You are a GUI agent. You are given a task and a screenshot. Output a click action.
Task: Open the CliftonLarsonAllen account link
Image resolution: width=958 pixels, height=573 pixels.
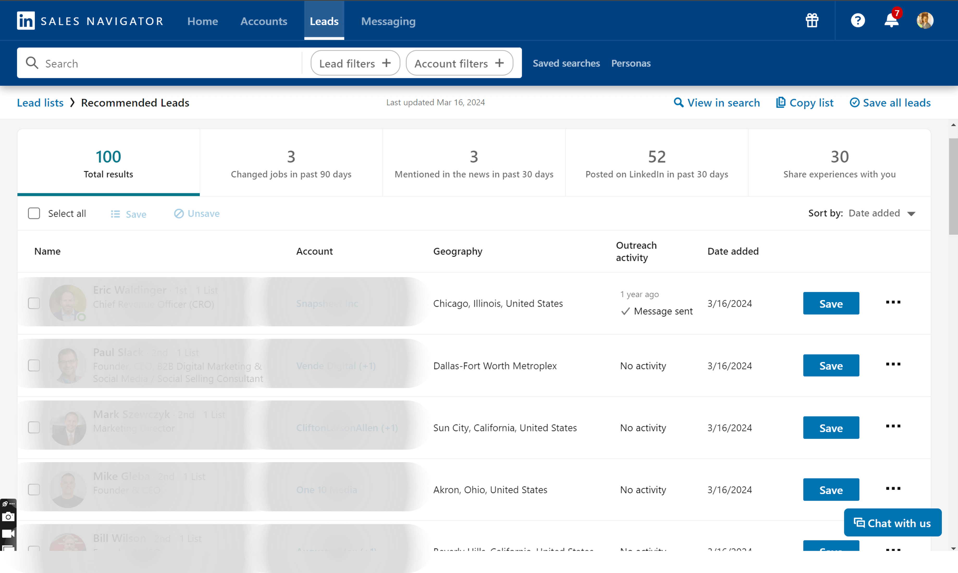point(347,428)
